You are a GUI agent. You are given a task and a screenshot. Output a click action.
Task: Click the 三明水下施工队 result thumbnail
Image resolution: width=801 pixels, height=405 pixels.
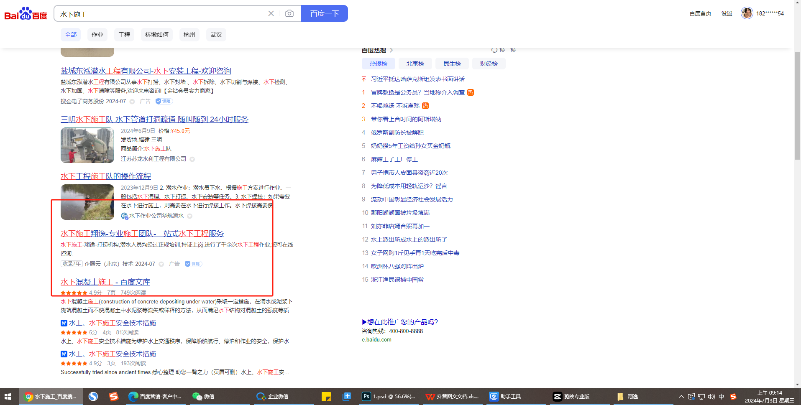87,145
